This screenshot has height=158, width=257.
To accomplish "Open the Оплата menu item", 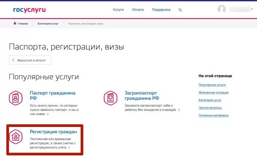I will (138, 10).
